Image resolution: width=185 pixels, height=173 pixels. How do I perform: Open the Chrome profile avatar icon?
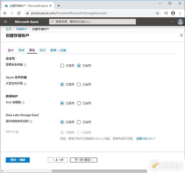173,13
